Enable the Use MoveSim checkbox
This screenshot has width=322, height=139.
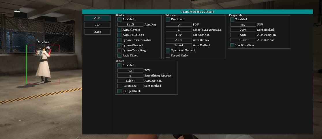pyautogui.click(x=232, y=45)
